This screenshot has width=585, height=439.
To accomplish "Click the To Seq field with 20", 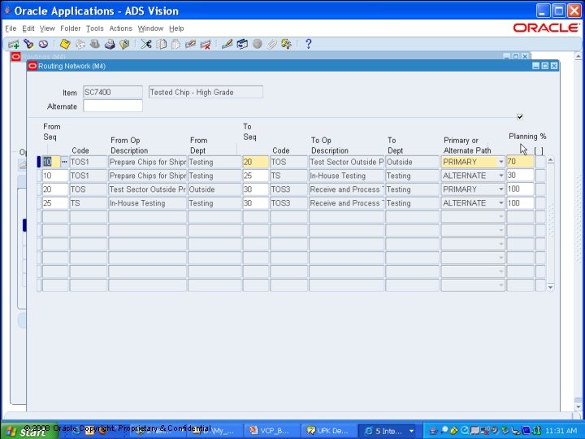I will [256, 162].
